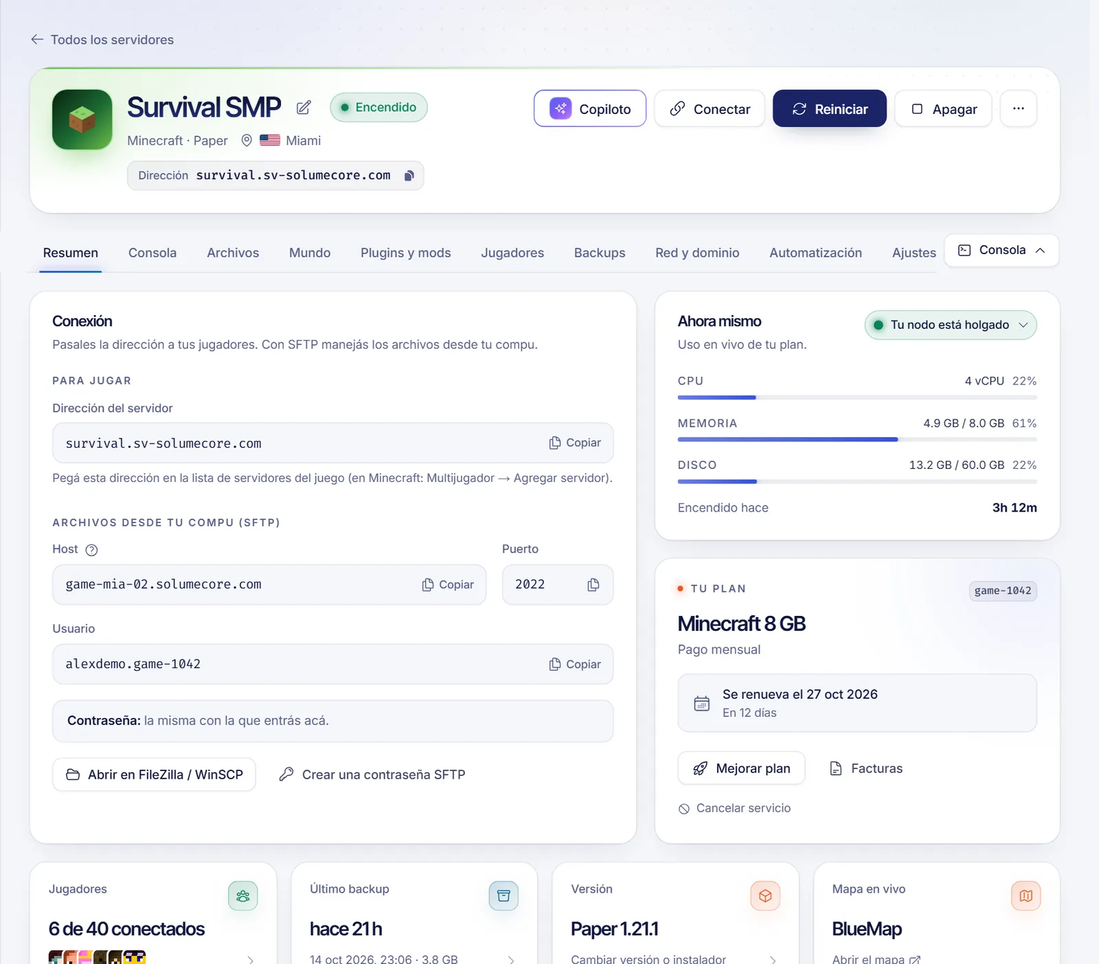
Task: Copy the username alexdemo.game-1042
Action: point(575,664)
